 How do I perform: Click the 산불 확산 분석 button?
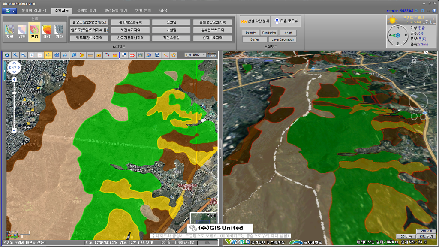[x=255, y=21]
